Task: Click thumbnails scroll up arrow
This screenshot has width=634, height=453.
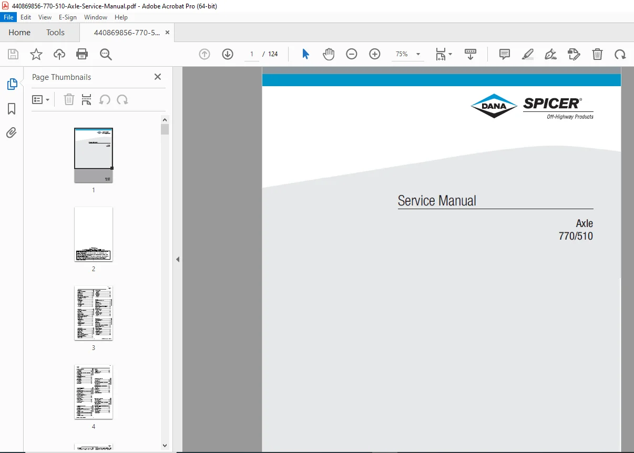Action: click(165, 120)
